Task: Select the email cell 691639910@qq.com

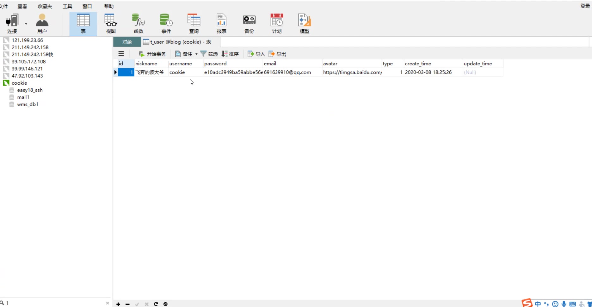Action: coord(293,72)
